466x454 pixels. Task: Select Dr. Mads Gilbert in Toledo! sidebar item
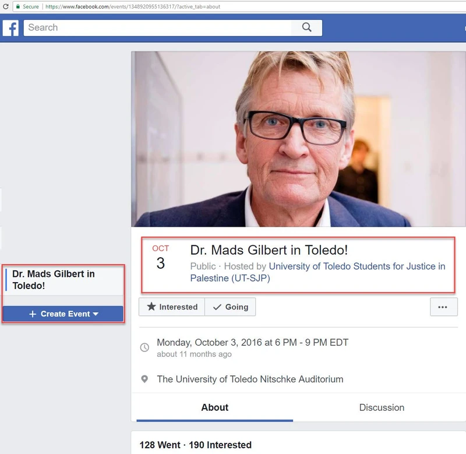pyautogui.click(x=63, y=280)
